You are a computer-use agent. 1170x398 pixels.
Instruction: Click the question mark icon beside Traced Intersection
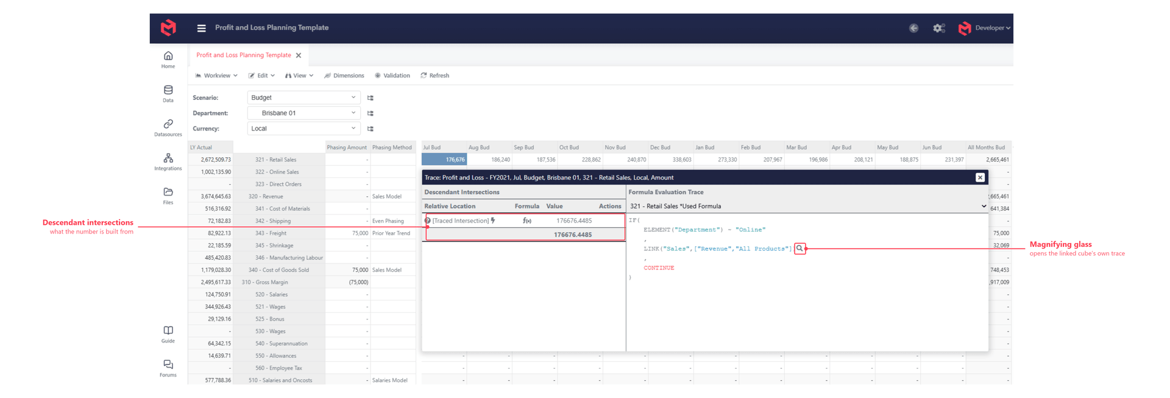pos(427,221)
